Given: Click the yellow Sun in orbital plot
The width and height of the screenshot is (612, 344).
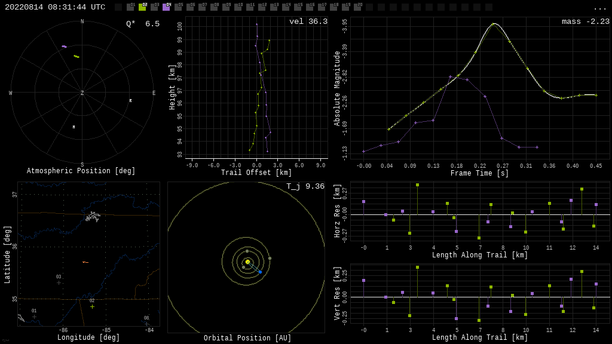Looking at the screenshot, I should point(247,262).
